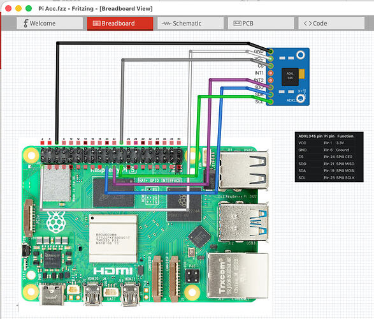Screen dimensions: 374x319
Task: Select the pin mapping table note
Action: 329,157
